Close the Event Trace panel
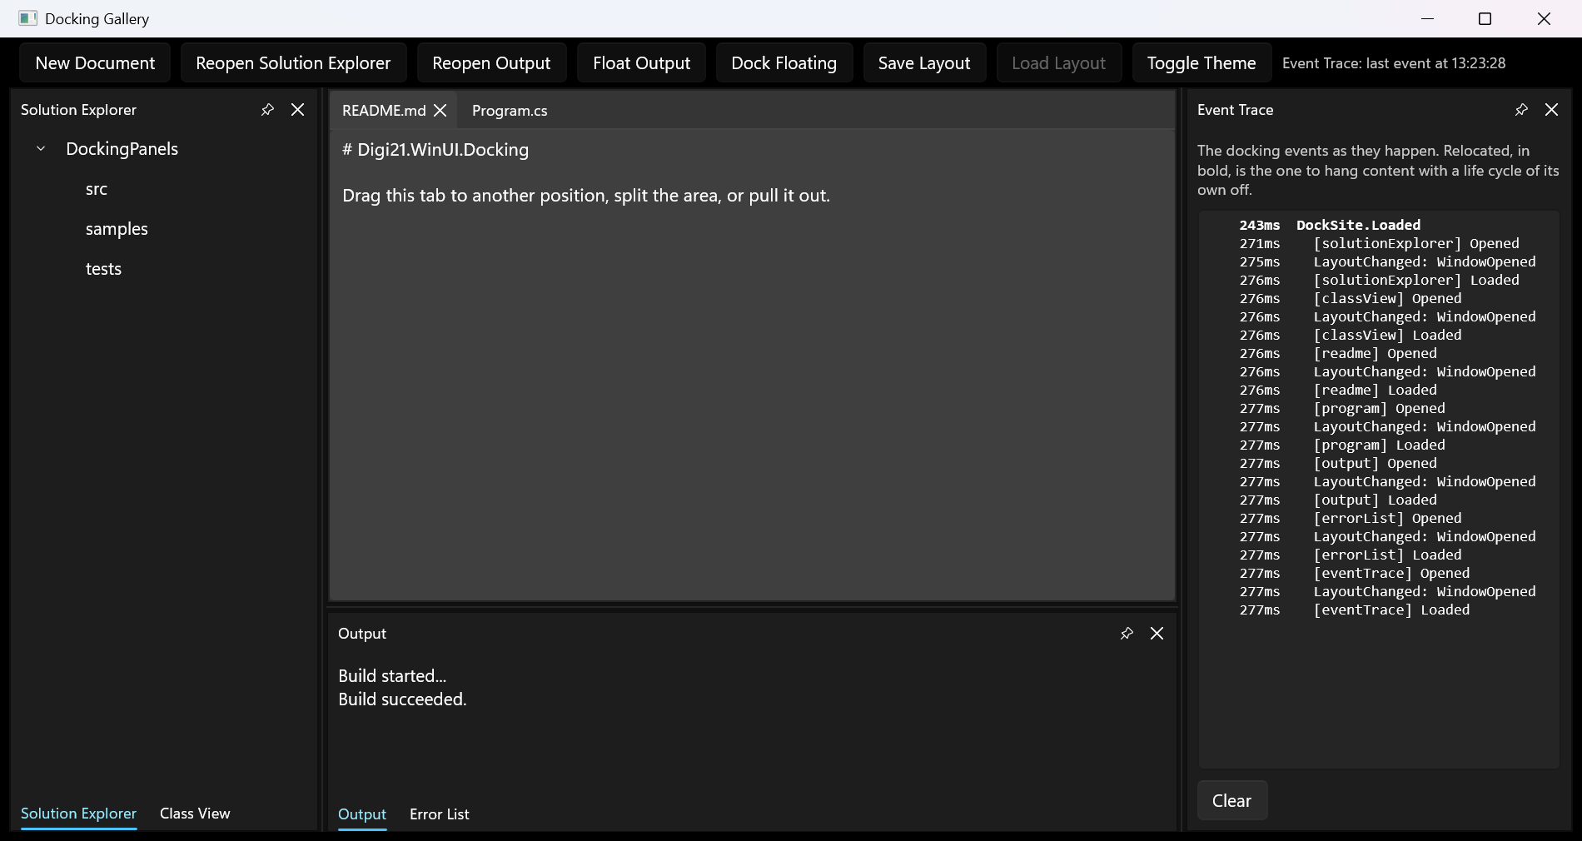 (1551, 110)
